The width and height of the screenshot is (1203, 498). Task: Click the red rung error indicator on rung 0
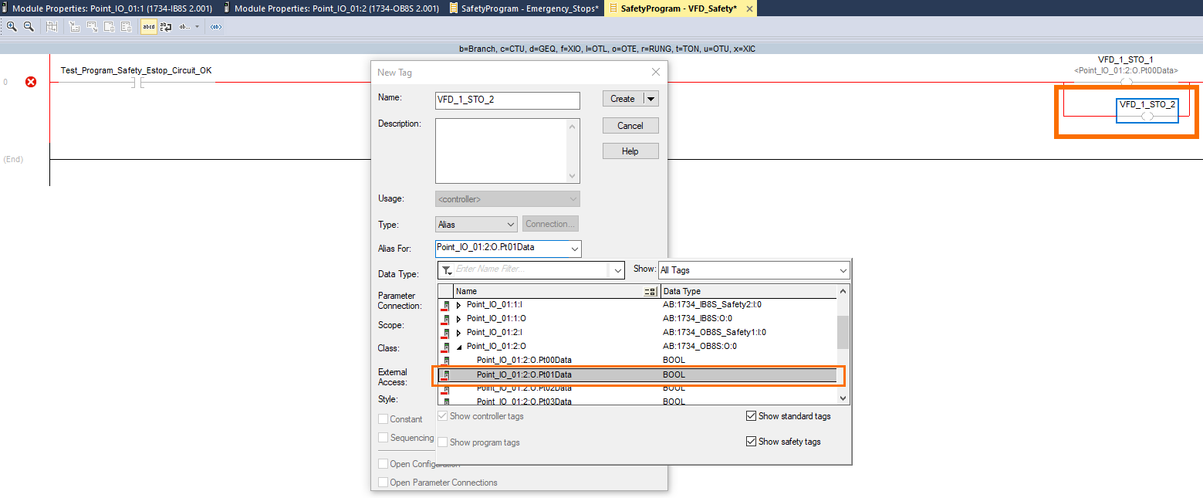[x=30, y=82]
